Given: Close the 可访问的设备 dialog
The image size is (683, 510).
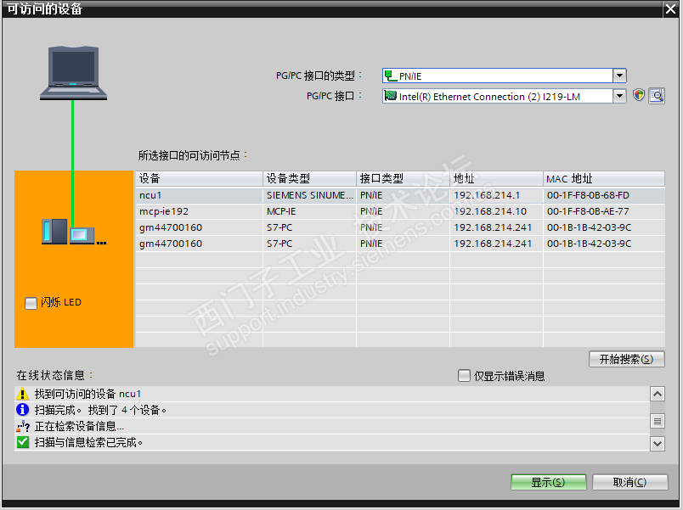Looking at the screenshot, I should pos(670,8).
